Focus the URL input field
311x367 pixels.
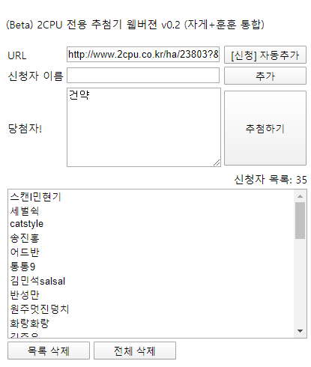(x=143, y=54)
